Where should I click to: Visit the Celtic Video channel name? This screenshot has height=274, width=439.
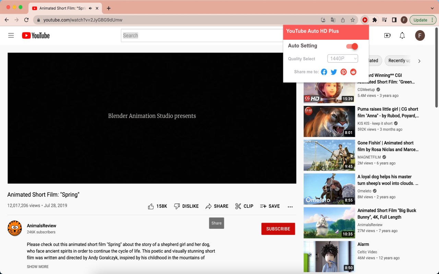367,252
